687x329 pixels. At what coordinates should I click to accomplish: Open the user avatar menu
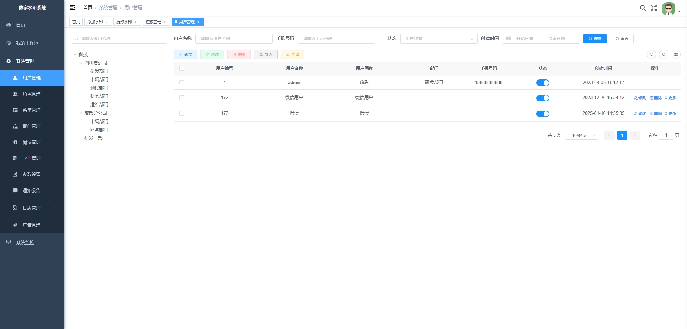668,8
